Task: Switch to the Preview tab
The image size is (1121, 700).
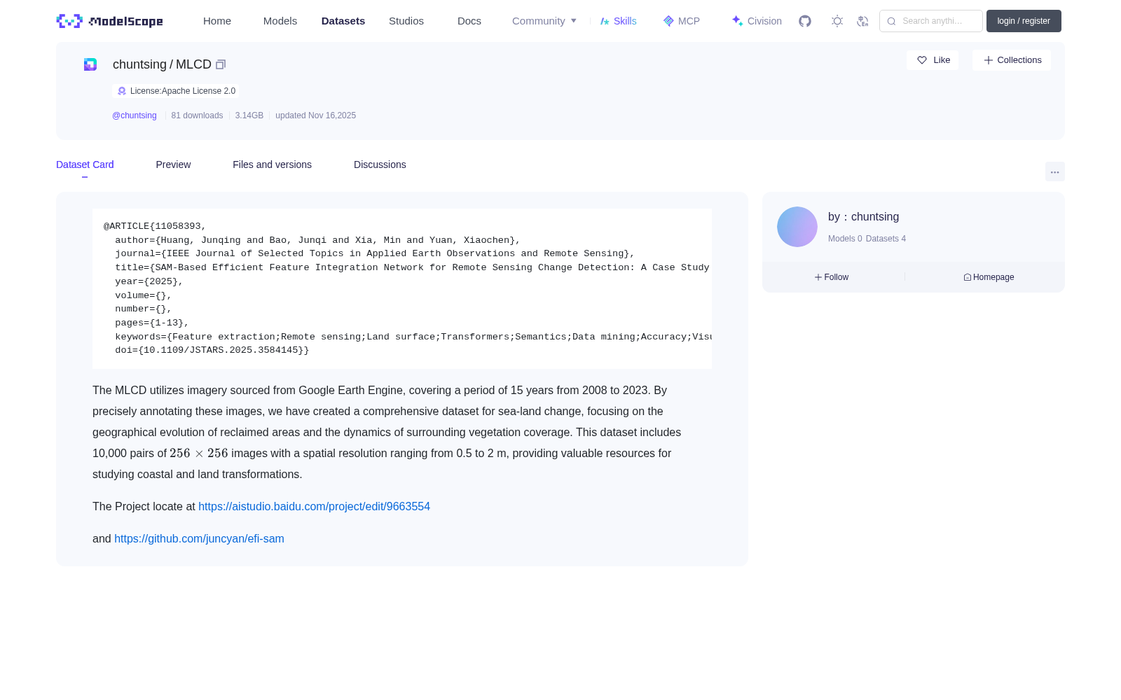Action: (x=173, y=164)
